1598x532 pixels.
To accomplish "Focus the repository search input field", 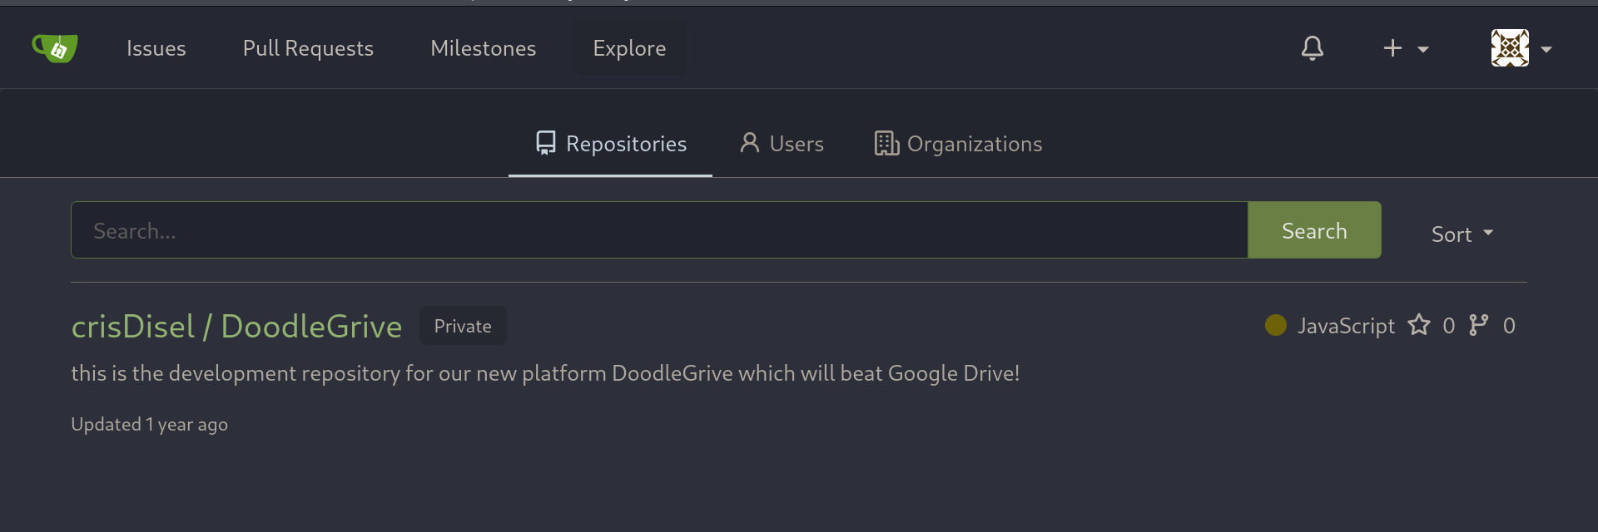I will pos(658,230).
